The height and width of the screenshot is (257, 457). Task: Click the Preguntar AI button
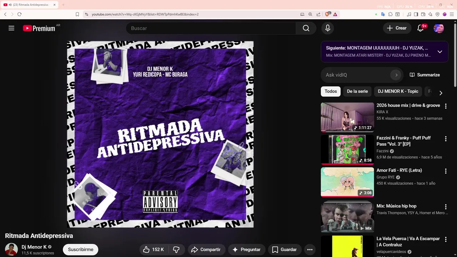(x=246, y=250)
